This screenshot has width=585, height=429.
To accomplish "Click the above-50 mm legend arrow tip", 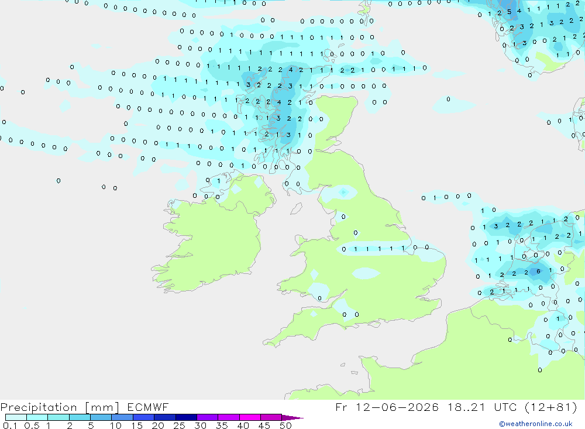I will (x=293, y=418).
